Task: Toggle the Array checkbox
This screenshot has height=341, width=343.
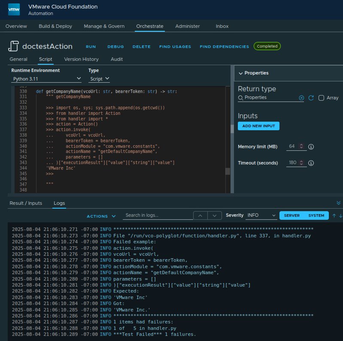Action: 321,98
